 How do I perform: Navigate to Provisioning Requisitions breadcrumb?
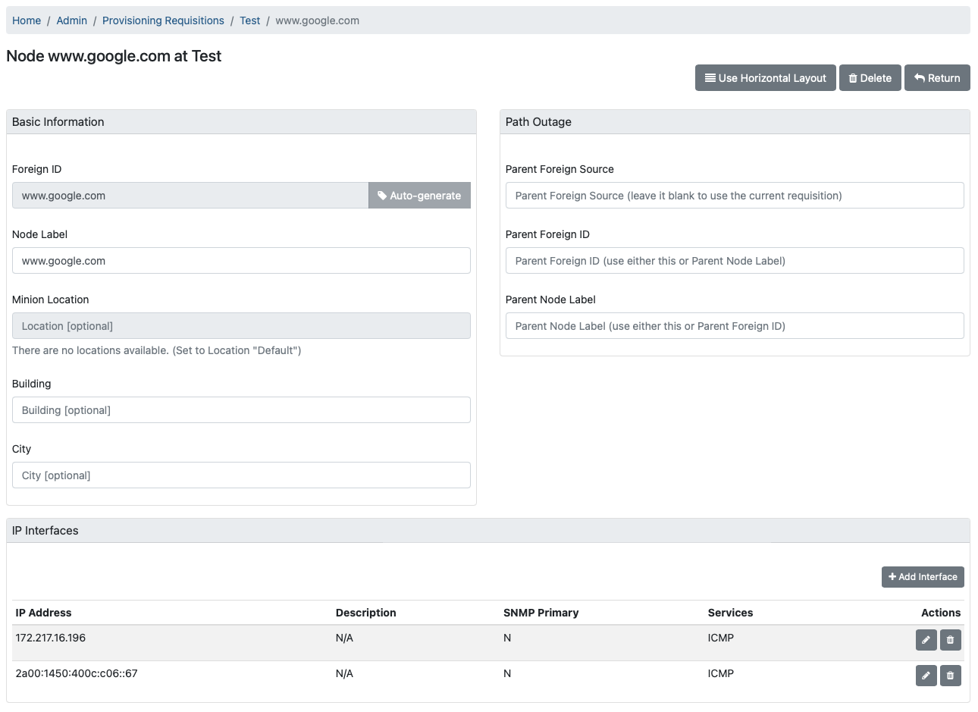pos(163,20)
